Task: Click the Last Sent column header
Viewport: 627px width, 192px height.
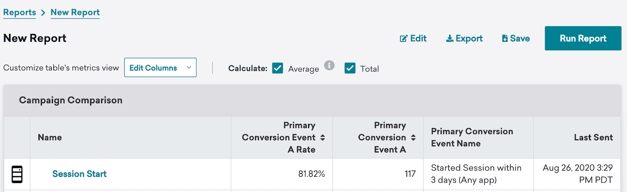Action: point(593,138)
